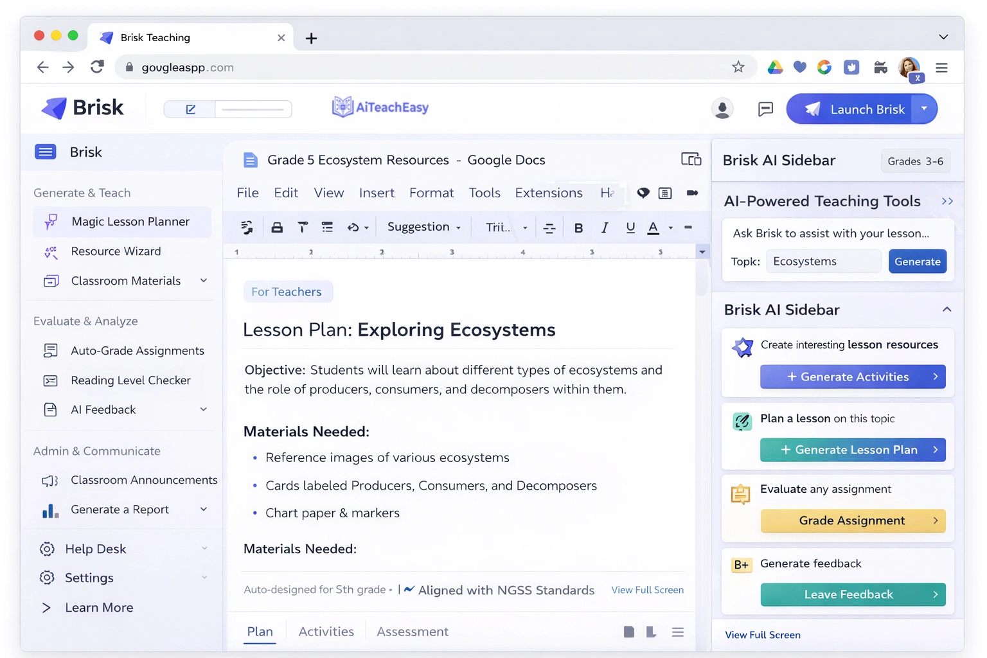Collapse the Brisk AI Sidebar panel

coord(947,309)
